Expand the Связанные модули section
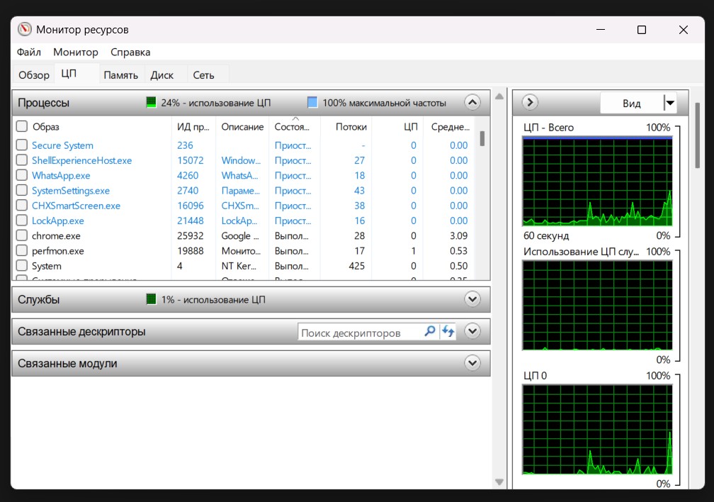Screen dimensions: 714x502 pyautogui.click(x=472, y=363)
